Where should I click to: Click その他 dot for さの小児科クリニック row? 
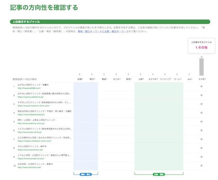pyautogui.click(x=201, y=148)
